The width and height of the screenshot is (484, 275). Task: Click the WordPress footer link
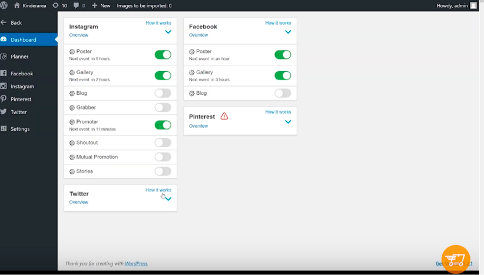click(x=136, y=263)
